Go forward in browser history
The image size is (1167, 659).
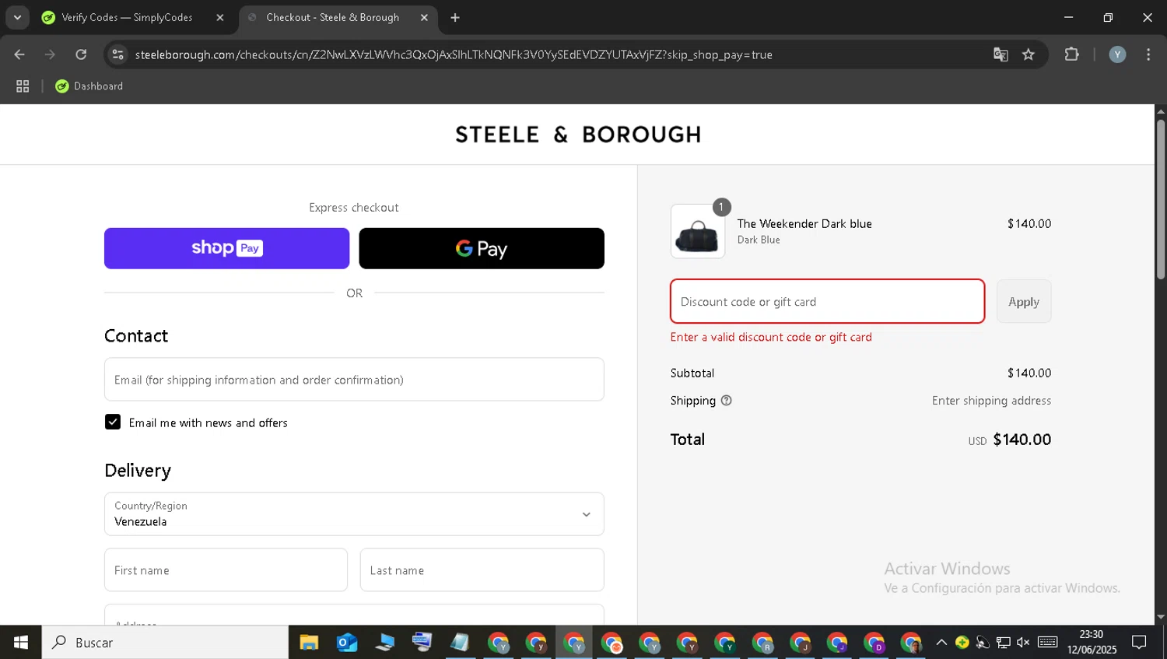tap(50, 54)
